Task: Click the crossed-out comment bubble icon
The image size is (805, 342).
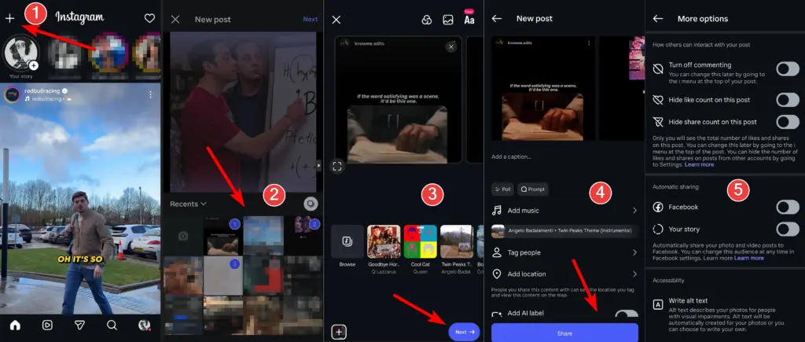Action: click(x=658, y=69)
